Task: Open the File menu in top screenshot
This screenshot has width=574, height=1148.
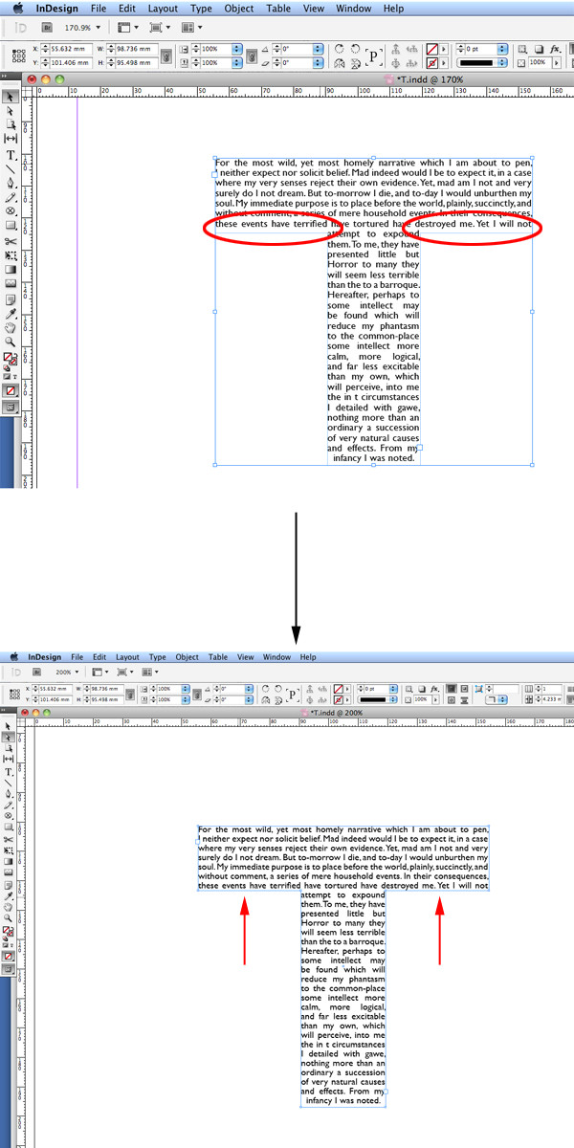Action: 99,9
